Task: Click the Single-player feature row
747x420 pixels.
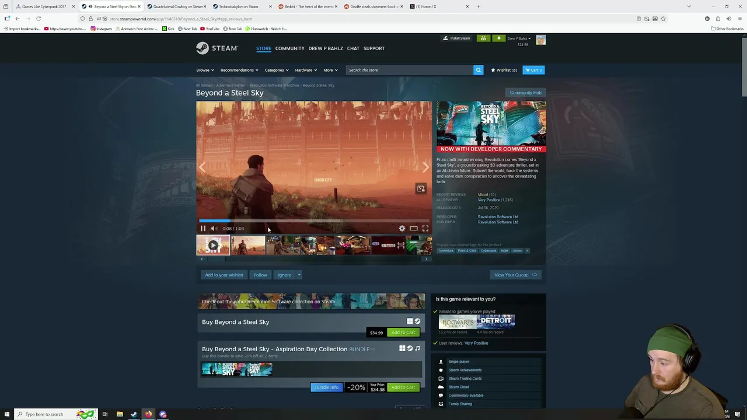Action: point(489,362)
